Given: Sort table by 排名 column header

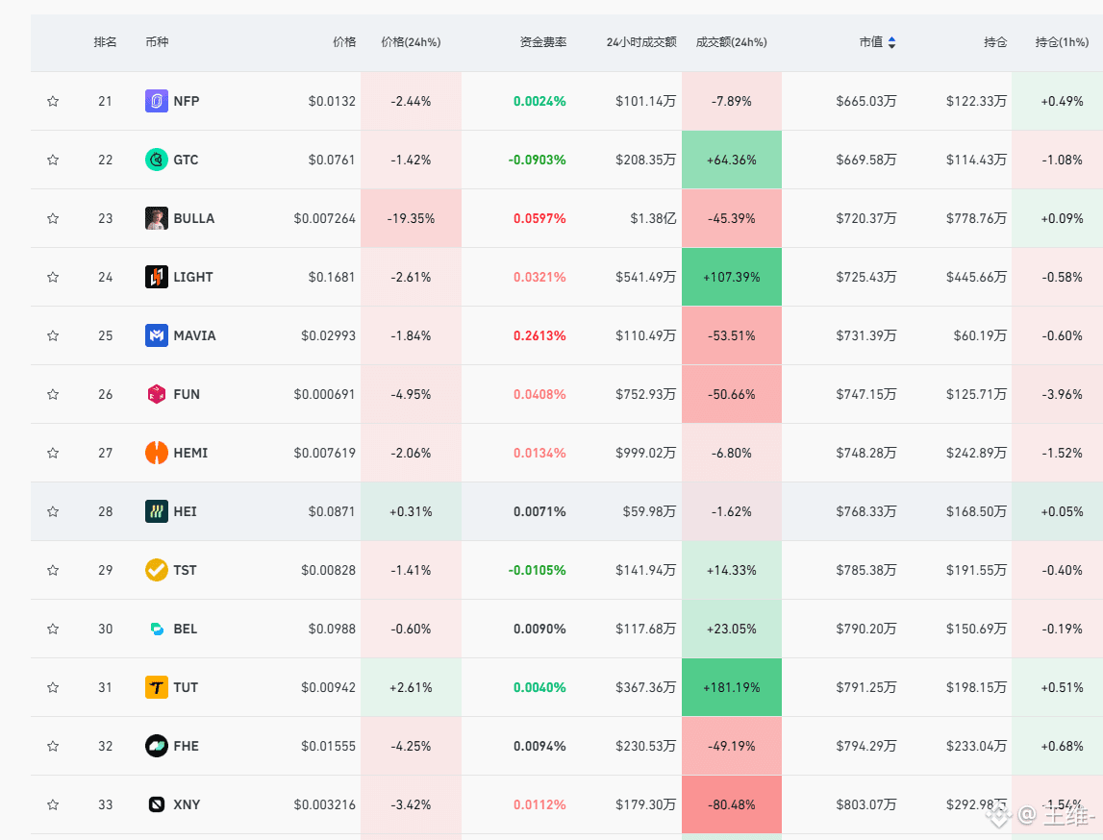Looking at the screenshot, I should point(106,42).
